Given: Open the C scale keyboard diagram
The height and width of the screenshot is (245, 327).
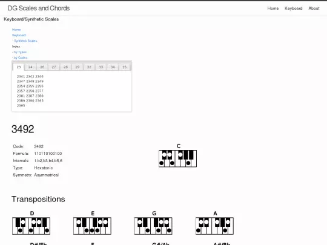Looking at the screenshot, I should [x=177, y=158].
